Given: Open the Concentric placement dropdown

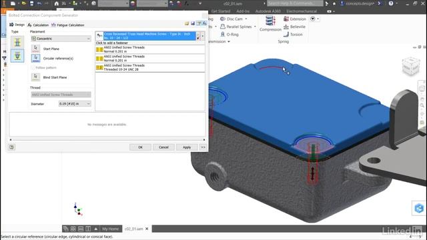Looking at the screenshot, I should pos(61,39).
